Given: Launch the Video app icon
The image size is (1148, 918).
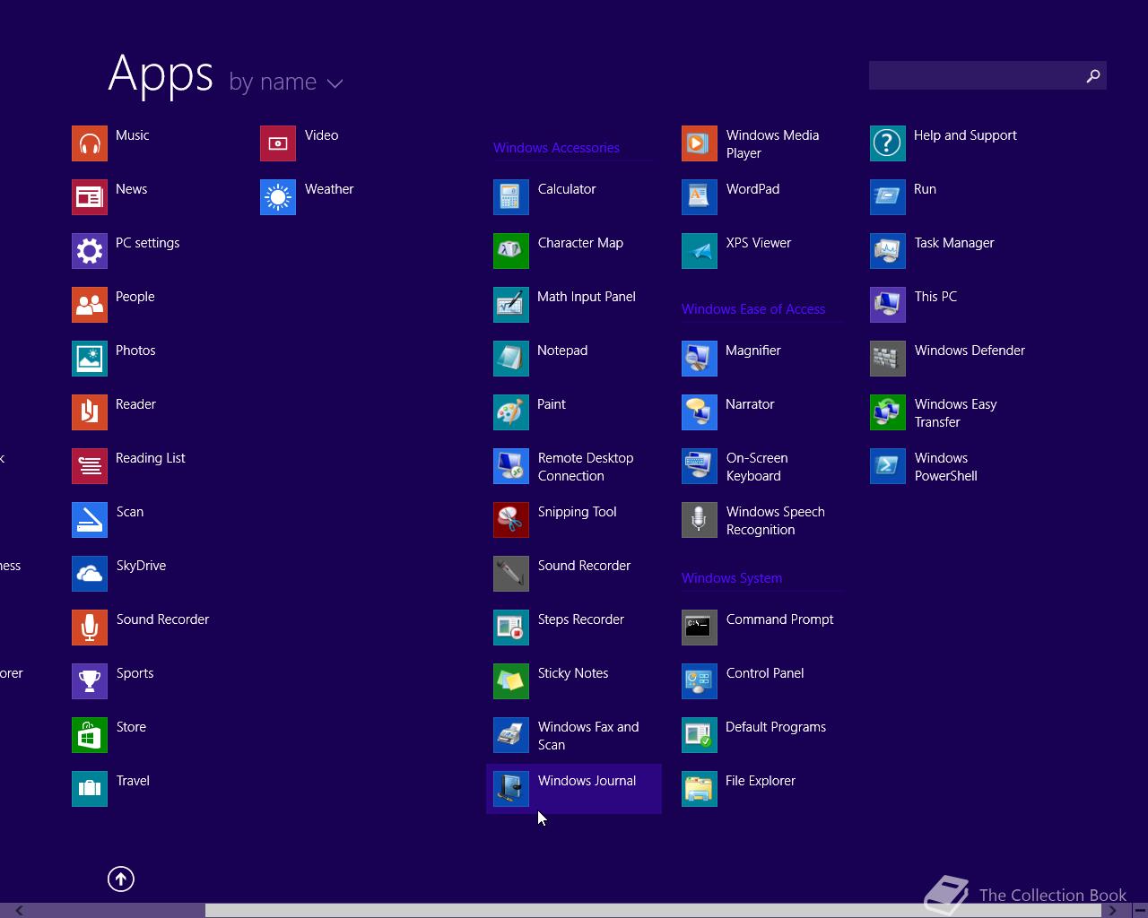Looking at the screenshot, I should 278,143.
